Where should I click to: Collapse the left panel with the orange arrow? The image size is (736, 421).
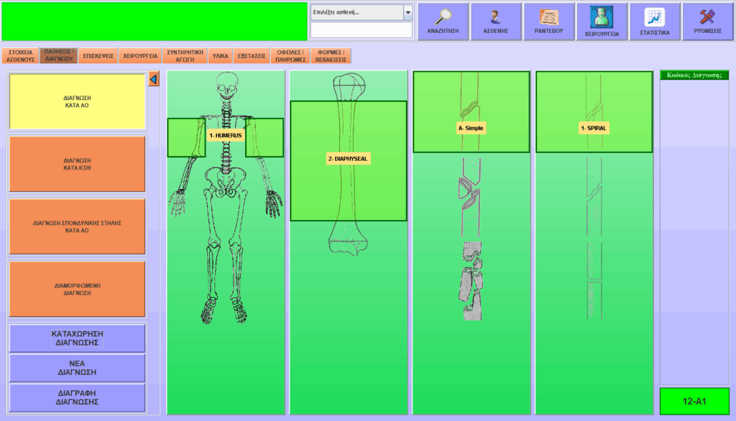click(x=153, y=79)
